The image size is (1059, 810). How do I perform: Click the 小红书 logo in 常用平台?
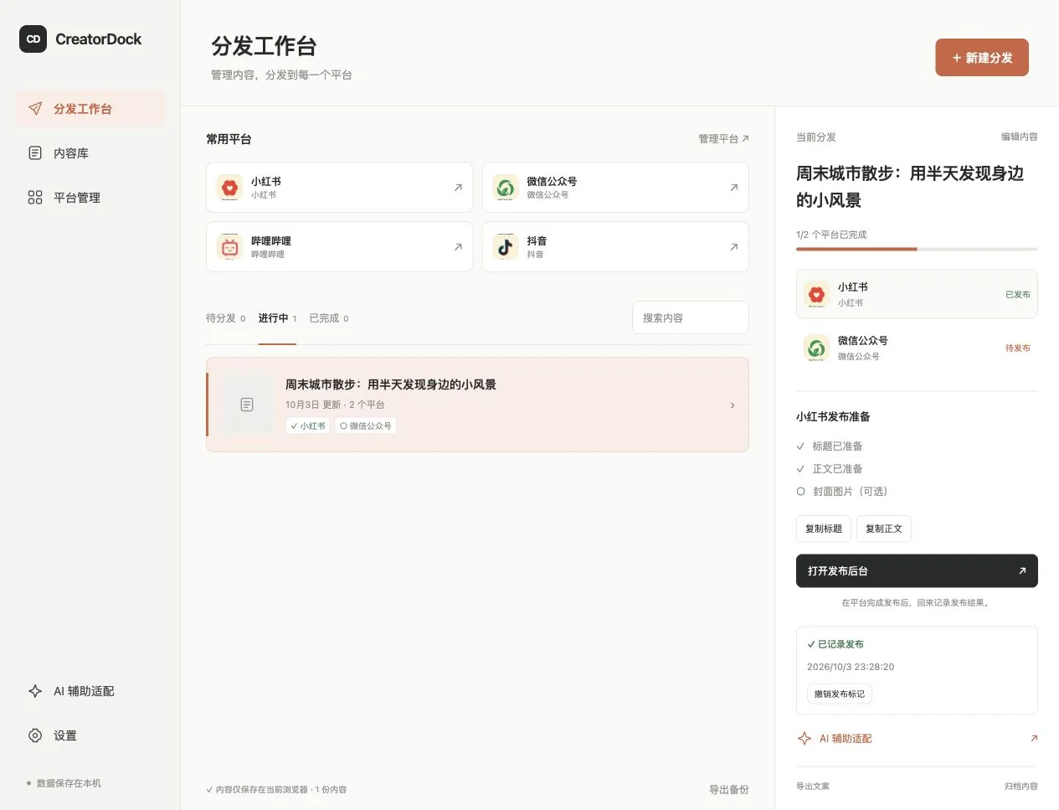point(229,188)
